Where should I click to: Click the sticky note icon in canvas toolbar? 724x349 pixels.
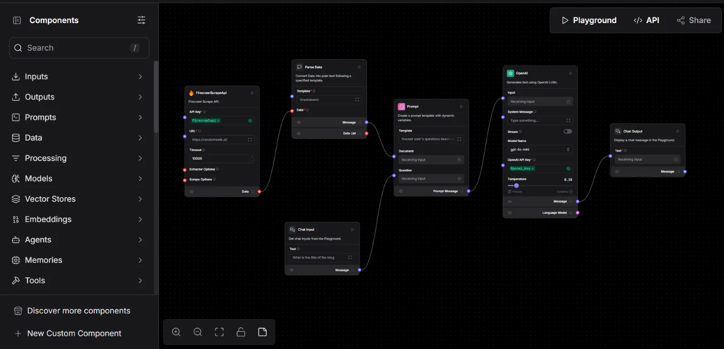point(262,332)
